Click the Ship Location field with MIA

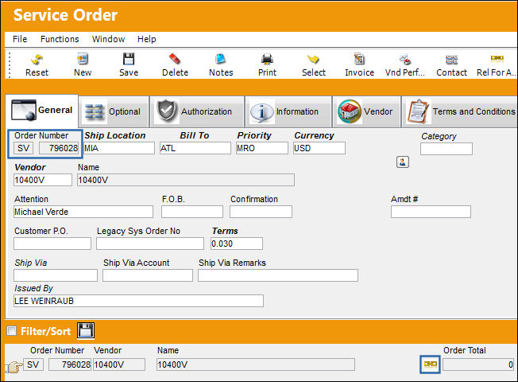tap(119, 148)
